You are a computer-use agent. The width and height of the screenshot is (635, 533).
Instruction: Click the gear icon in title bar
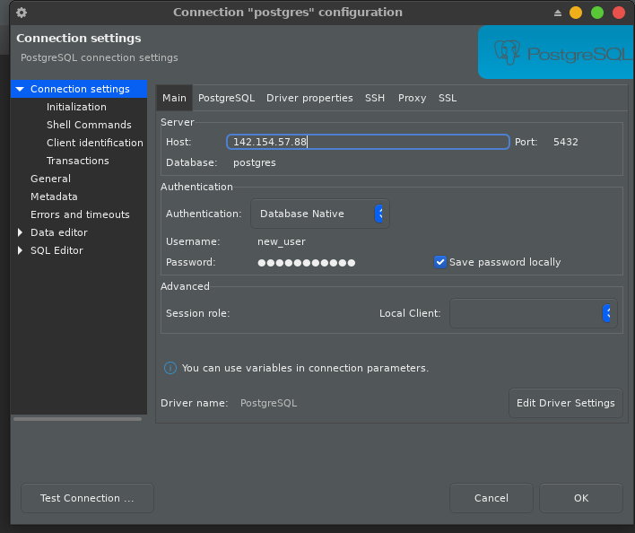[22, 13]
